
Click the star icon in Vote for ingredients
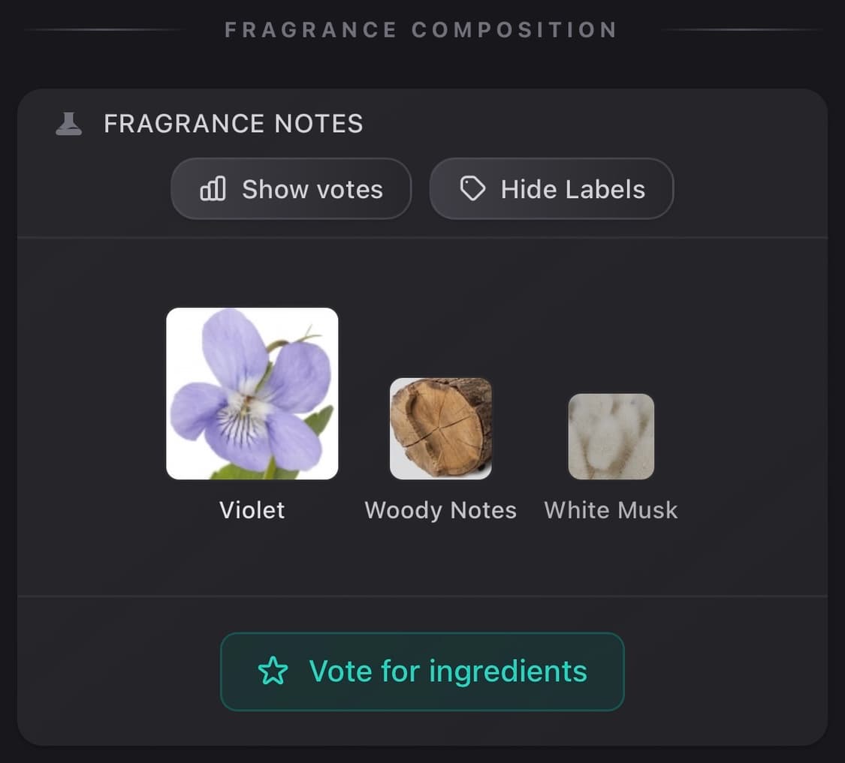coord(273,671)
